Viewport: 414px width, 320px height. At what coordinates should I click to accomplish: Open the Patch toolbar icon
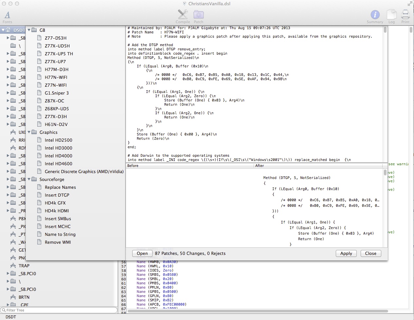pos(198,15)
